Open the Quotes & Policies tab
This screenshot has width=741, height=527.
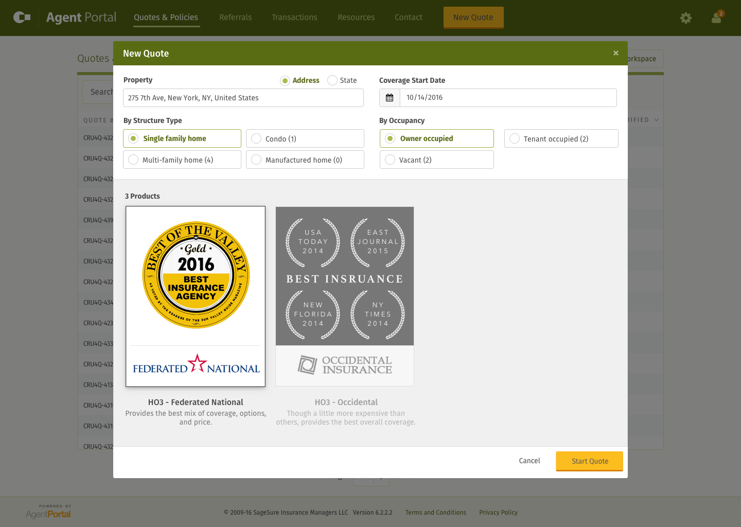coord(166,17)
